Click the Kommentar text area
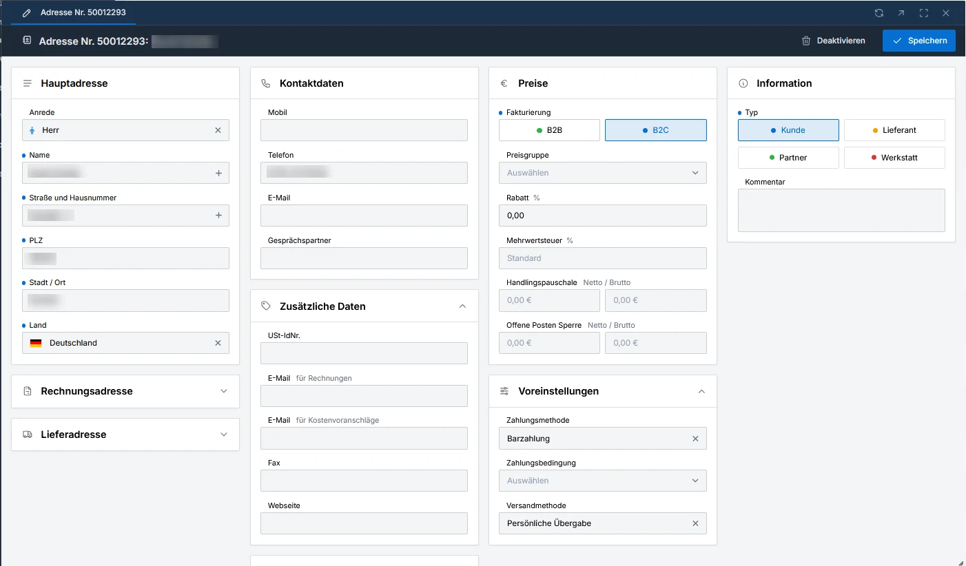 pos(841,210)
